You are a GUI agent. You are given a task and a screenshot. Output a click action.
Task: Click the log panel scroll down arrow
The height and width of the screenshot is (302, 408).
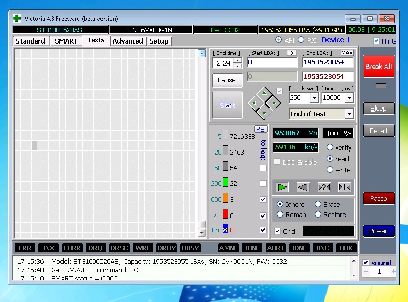(x=354, y=276)
